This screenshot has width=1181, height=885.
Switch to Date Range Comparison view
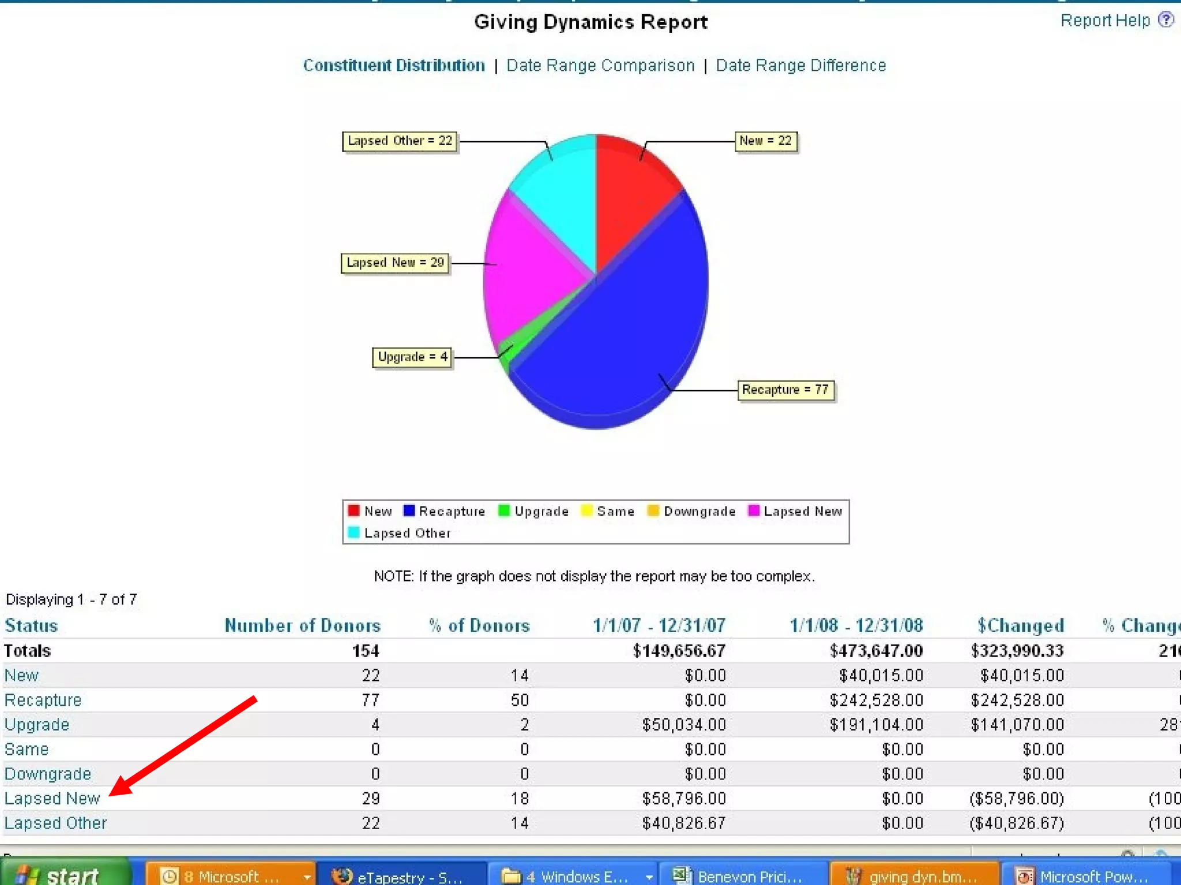point(600,65)
